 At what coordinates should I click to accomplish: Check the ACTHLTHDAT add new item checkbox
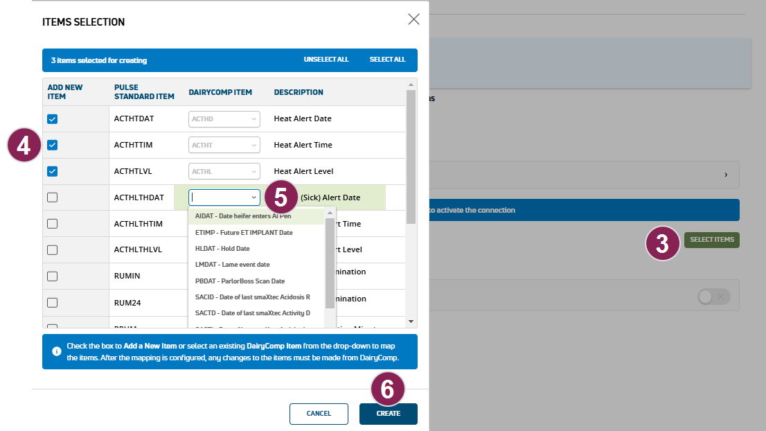coord(53,197)
